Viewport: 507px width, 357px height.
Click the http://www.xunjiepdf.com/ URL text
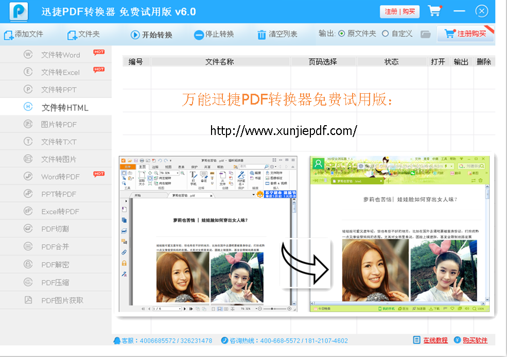(284, 131)
